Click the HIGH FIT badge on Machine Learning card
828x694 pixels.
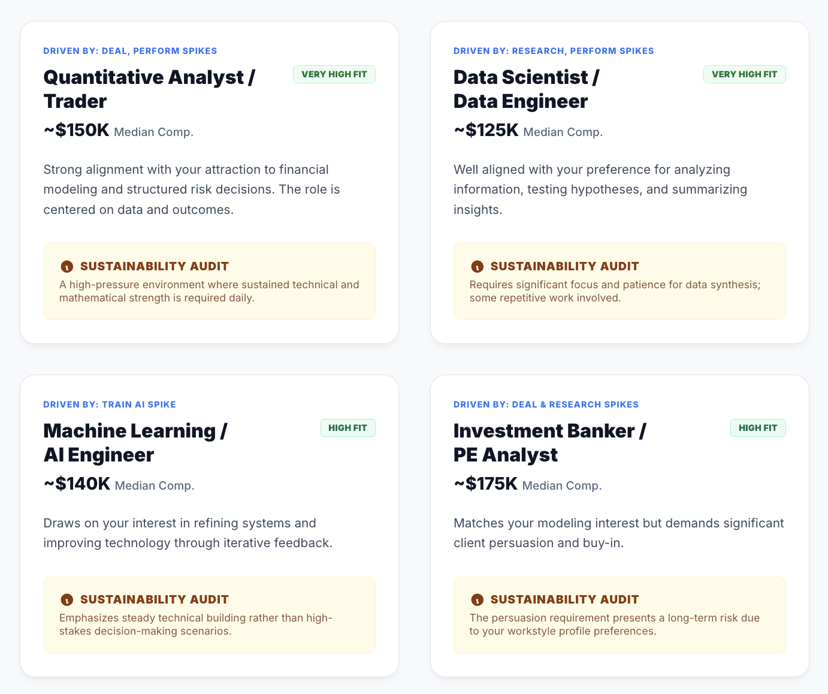(348, 428)
